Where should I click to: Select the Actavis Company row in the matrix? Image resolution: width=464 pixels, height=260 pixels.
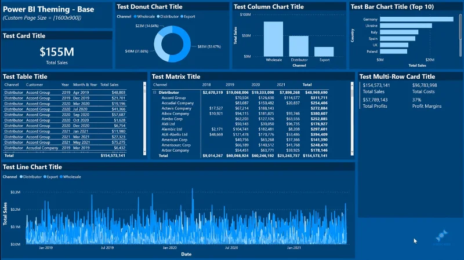(x=177, y=108)
